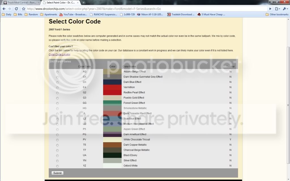
Task: Click the Y tricolor value for White Chocolate
Action: click(x=231, y=140)
